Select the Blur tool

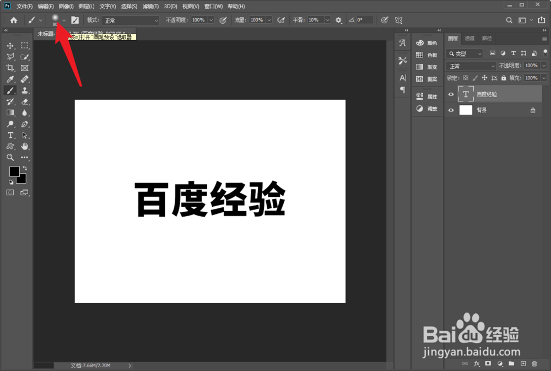coord(25,113)
